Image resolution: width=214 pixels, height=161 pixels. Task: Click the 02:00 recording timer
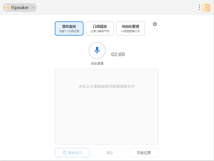pos(118,54)
